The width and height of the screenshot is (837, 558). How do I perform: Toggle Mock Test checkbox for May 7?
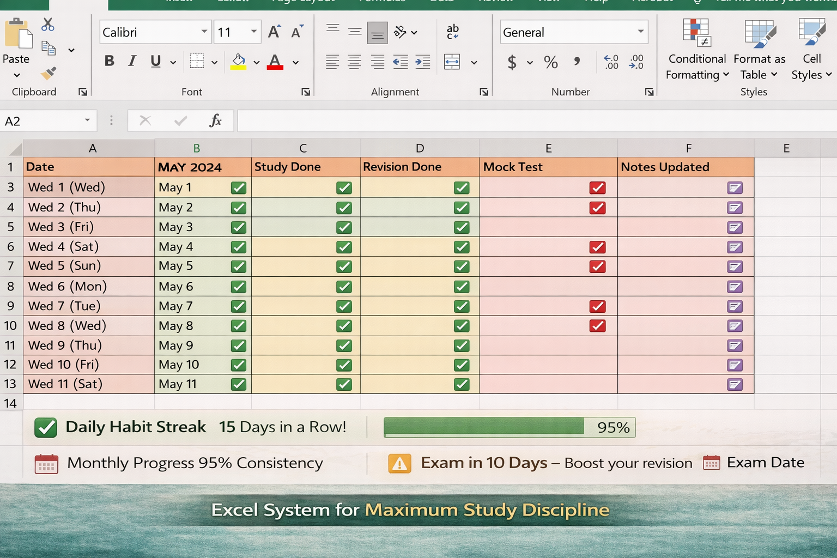pos(597,306)
